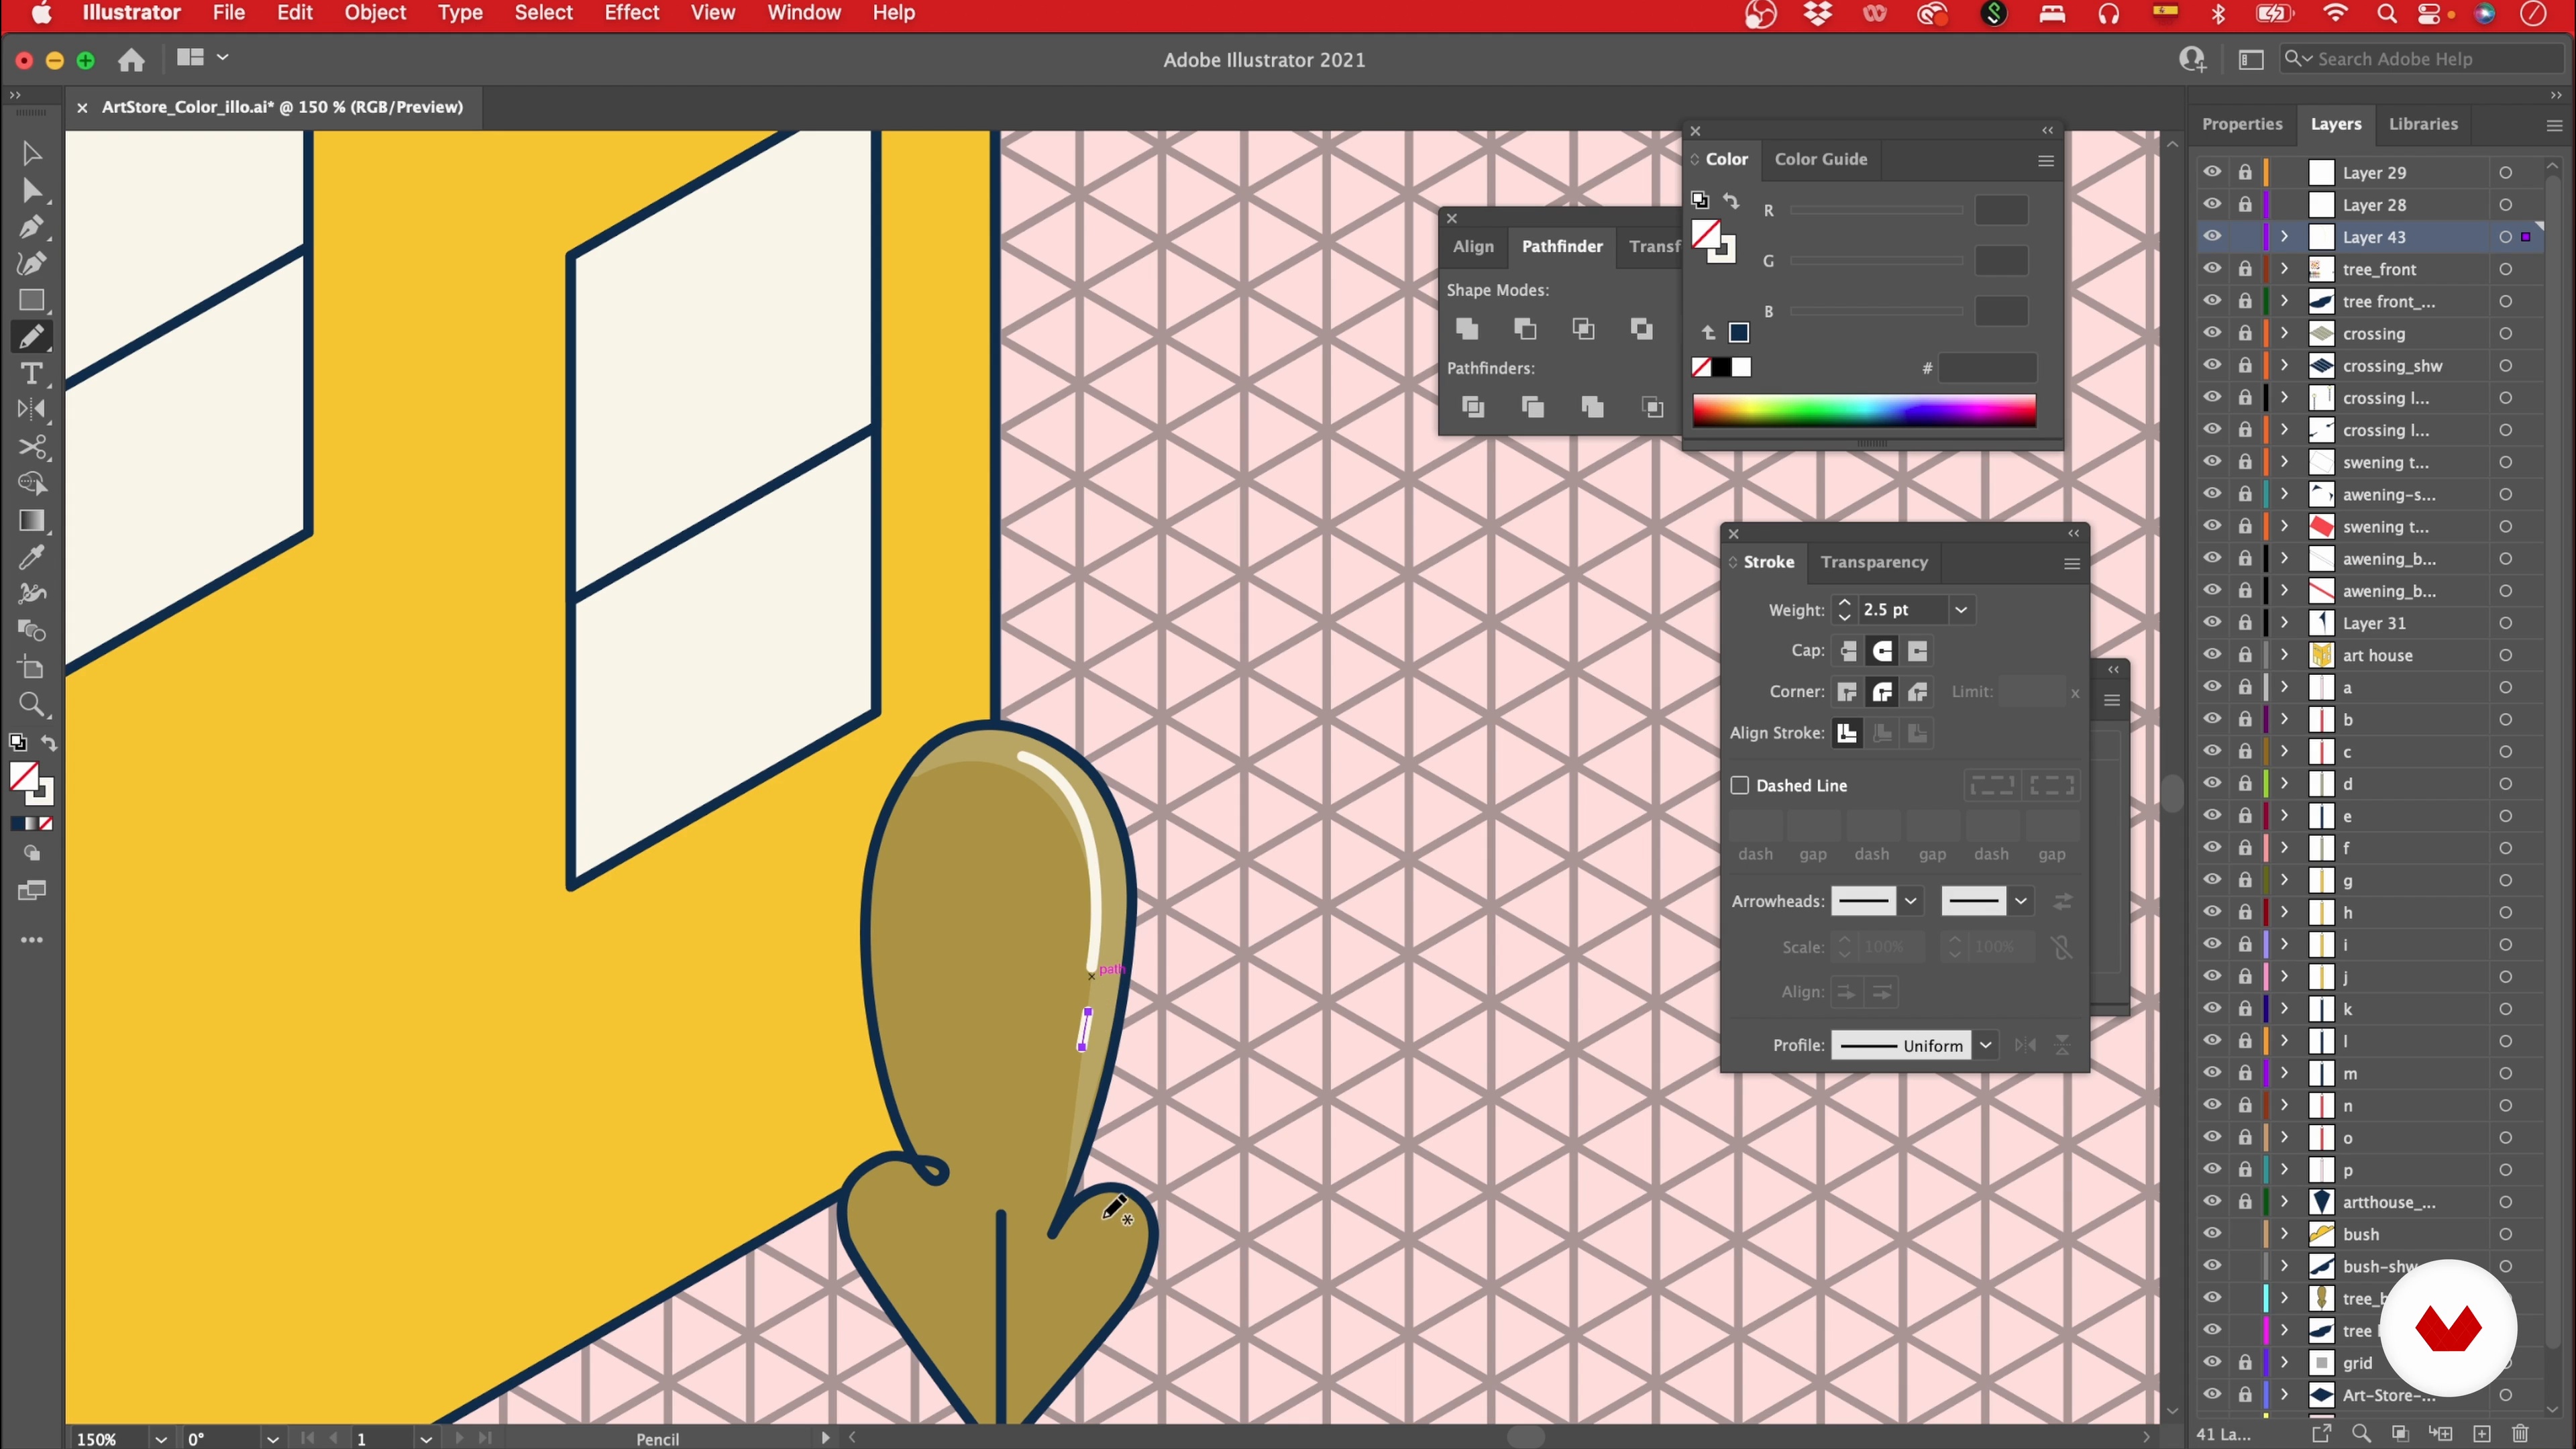
Task: Select the Zoom tool
Action: [x=31, y=705]
